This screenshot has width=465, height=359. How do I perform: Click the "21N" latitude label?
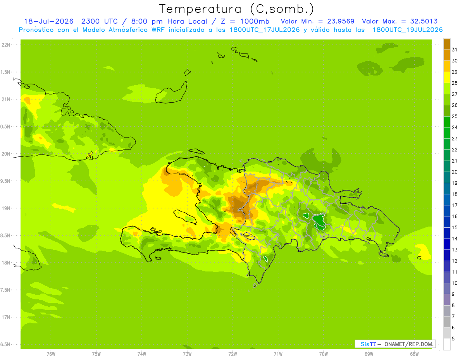pos(5,100)
